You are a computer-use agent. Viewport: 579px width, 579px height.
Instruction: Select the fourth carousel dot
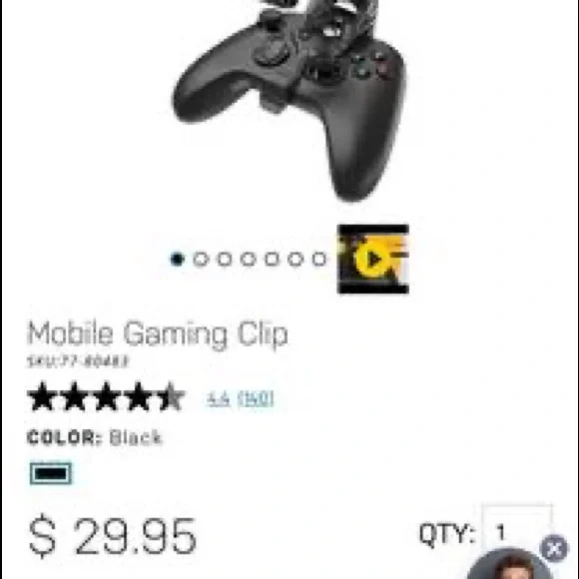click(249, 260)
